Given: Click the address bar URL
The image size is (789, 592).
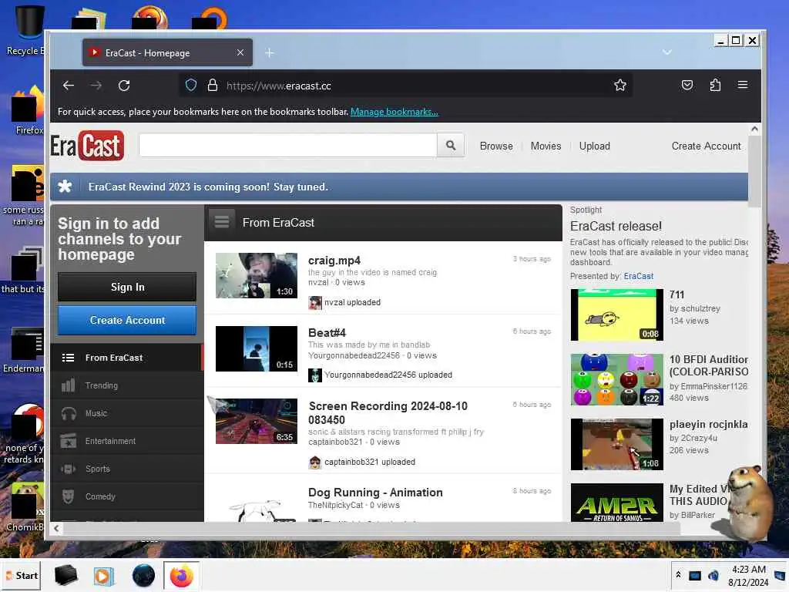Looking at the screenshot, I should click(279, 86).
